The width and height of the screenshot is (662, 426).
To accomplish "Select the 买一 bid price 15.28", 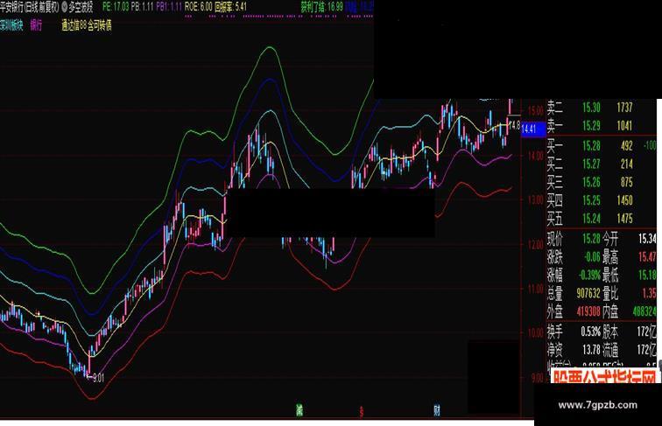I will click(x=591, y=146).
